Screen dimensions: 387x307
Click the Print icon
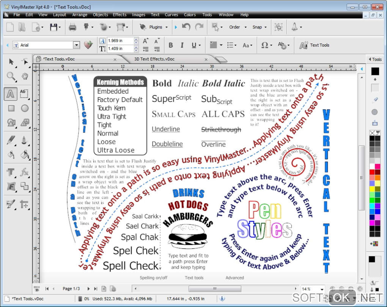tap(72, 27)
